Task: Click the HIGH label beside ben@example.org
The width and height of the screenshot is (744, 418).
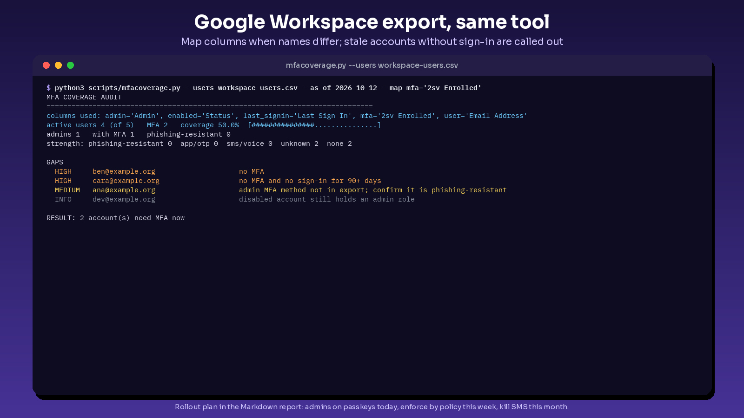Action: pos(63,171)
